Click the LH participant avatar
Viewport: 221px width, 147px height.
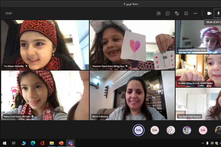[x=203, y=130]
